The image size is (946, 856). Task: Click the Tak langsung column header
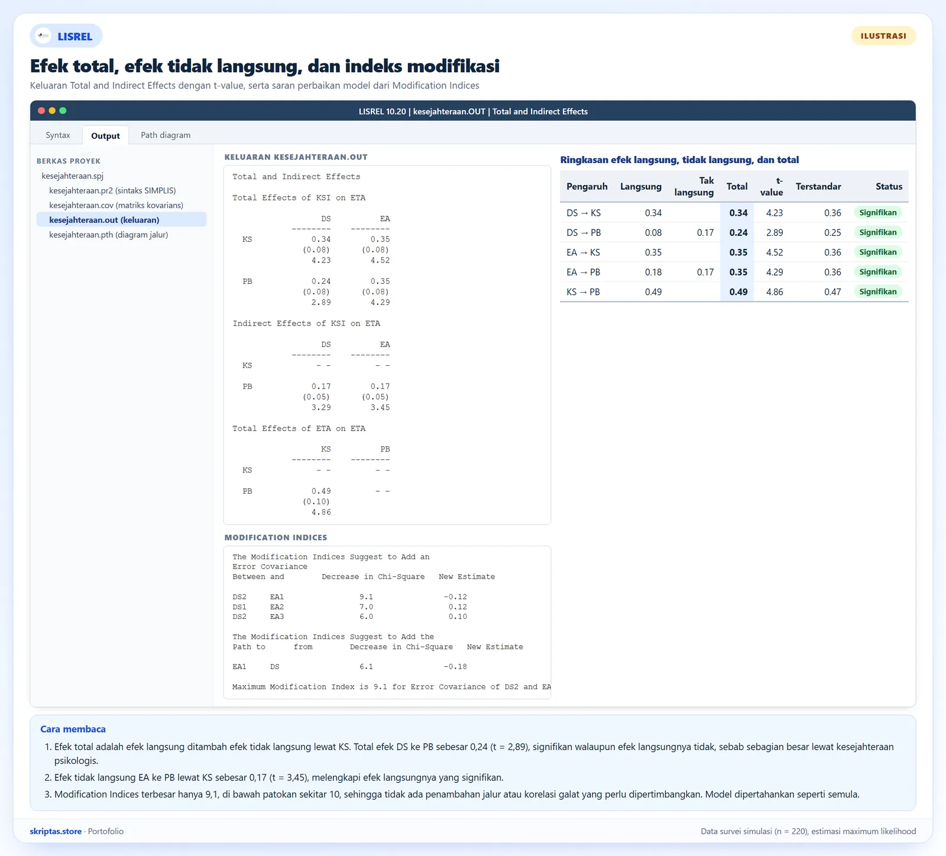(694, 186)
